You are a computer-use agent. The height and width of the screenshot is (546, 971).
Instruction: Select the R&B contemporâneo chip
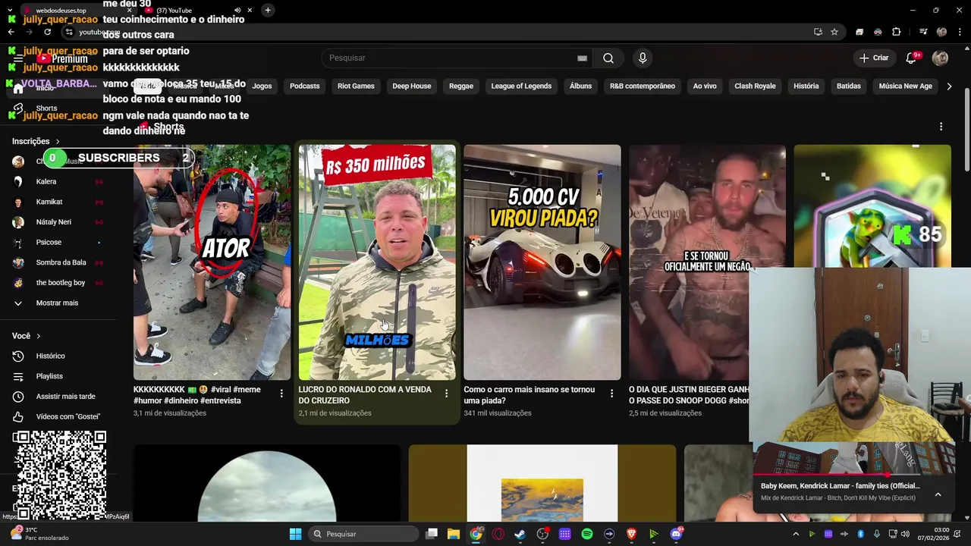[x=642, y=86]
